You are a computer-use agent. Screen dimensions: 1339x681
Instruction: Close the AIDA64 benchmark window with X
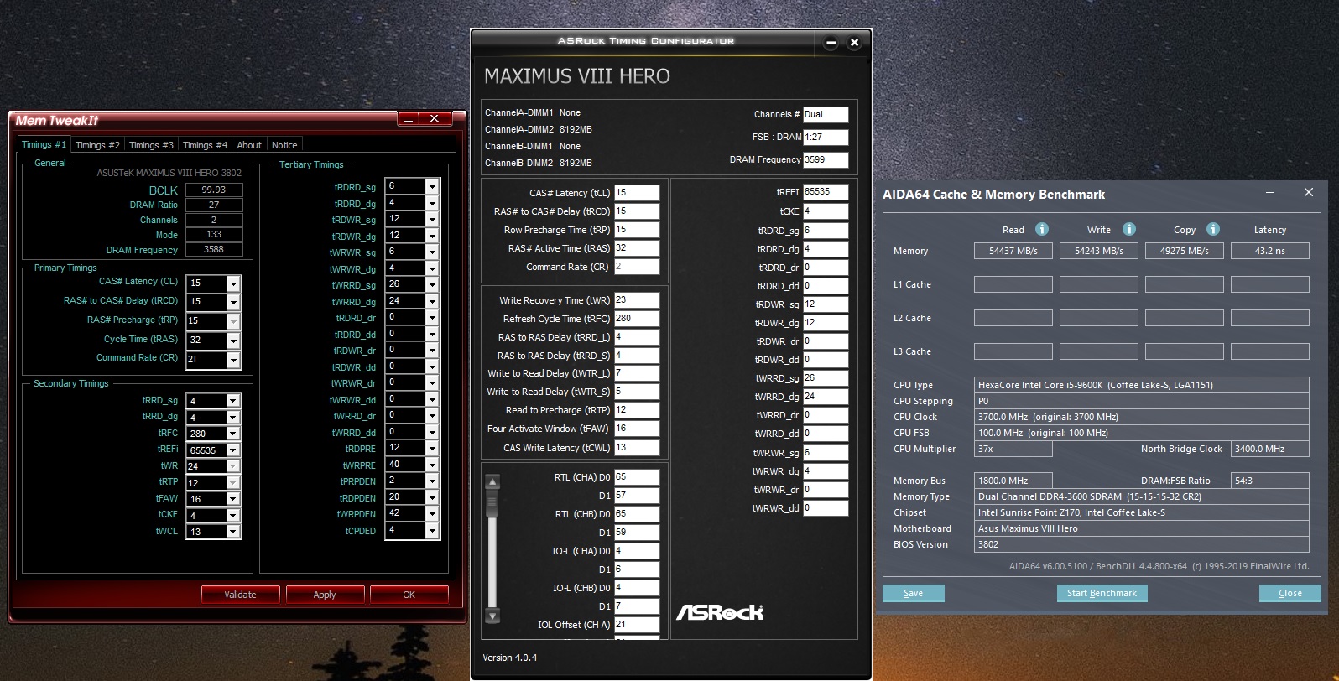[x=1308, y=193]
